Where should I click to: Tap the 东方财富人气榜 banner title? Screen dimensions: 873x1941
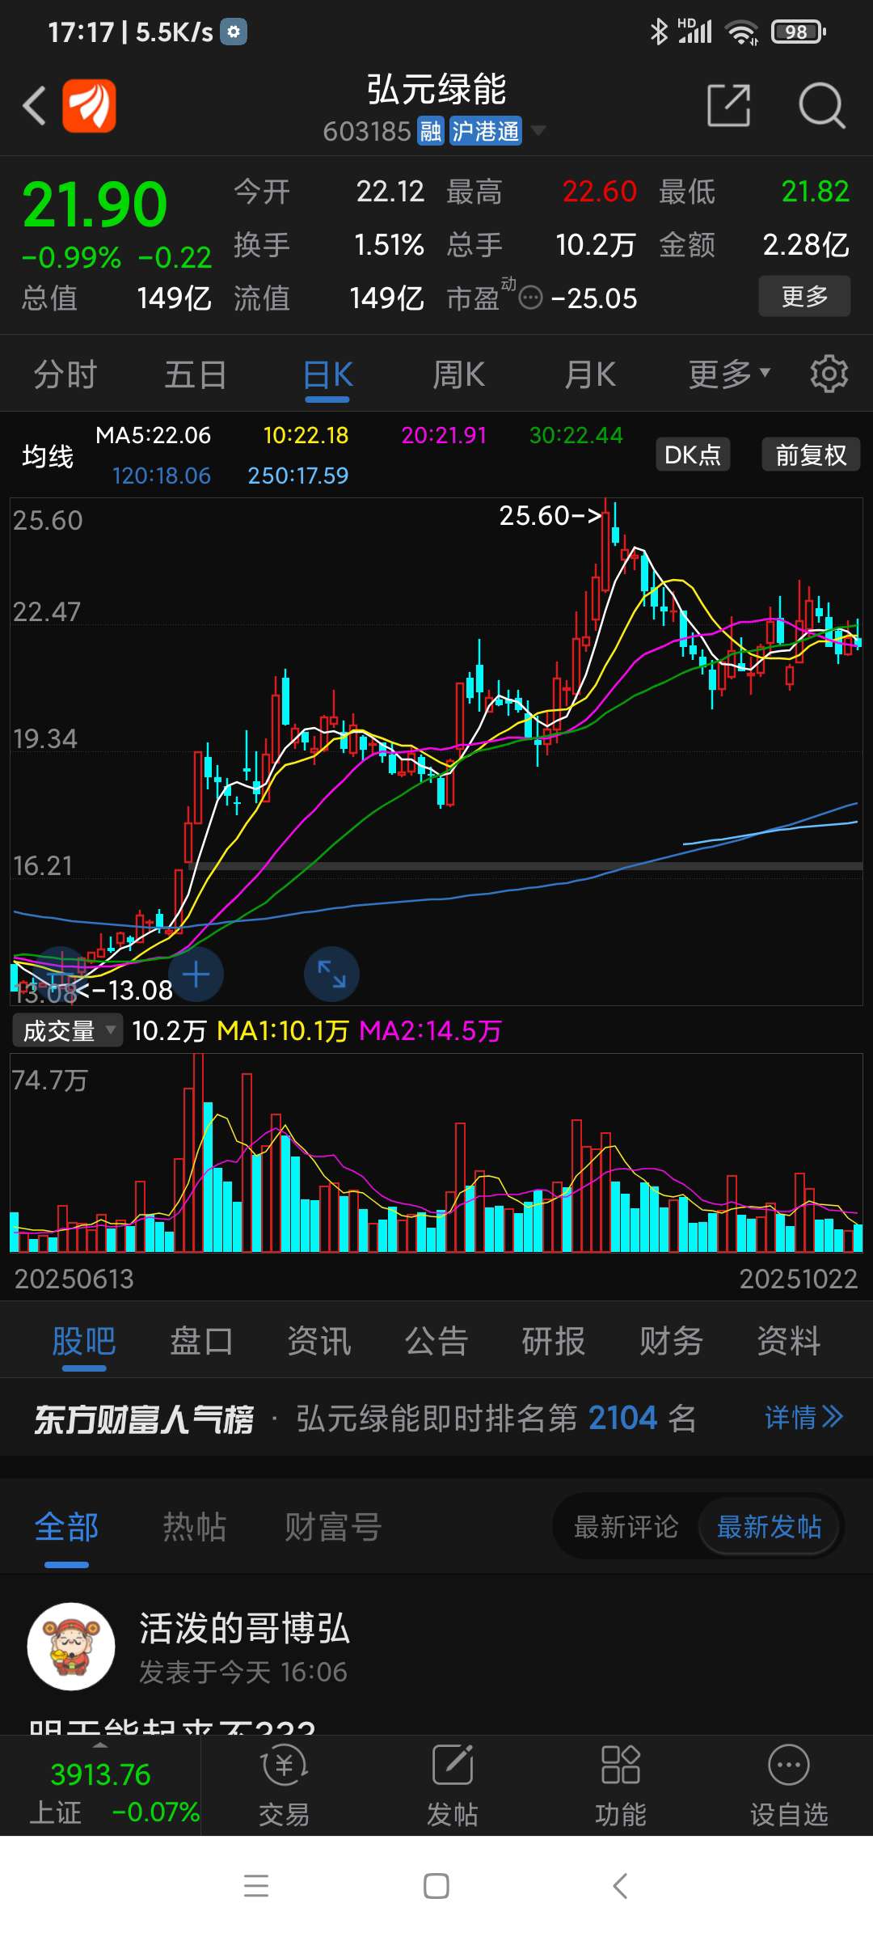[x=144, y=1419]
